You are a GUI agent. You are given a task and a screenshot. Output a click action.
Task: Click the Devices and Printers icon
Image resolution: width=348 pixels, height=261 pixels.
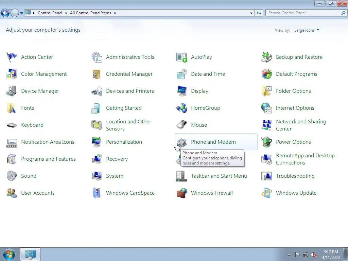coord(97,91)
